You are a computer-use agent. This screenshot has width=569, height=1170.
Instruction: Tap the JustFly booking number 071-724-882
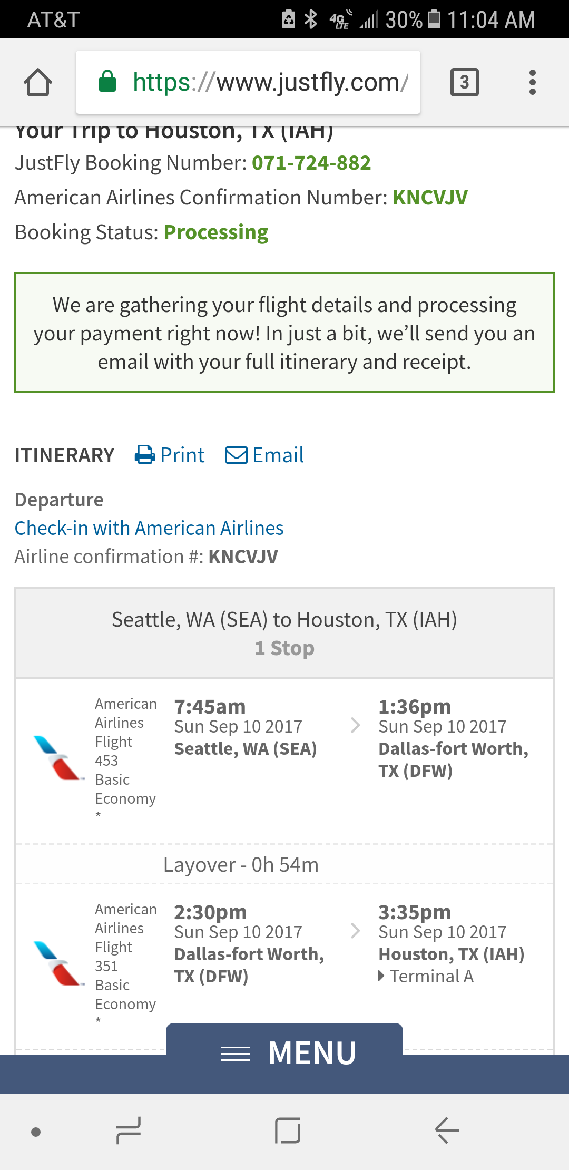click(x=311, y=163)
